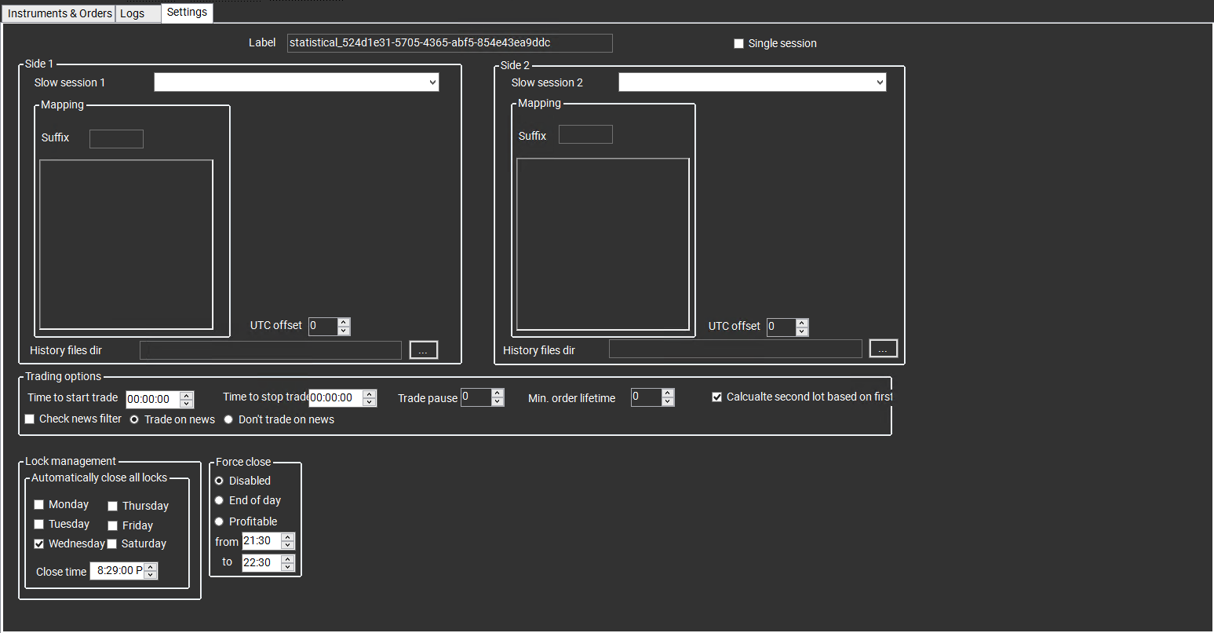Open the Logs tab

click(x=132, y=13)
